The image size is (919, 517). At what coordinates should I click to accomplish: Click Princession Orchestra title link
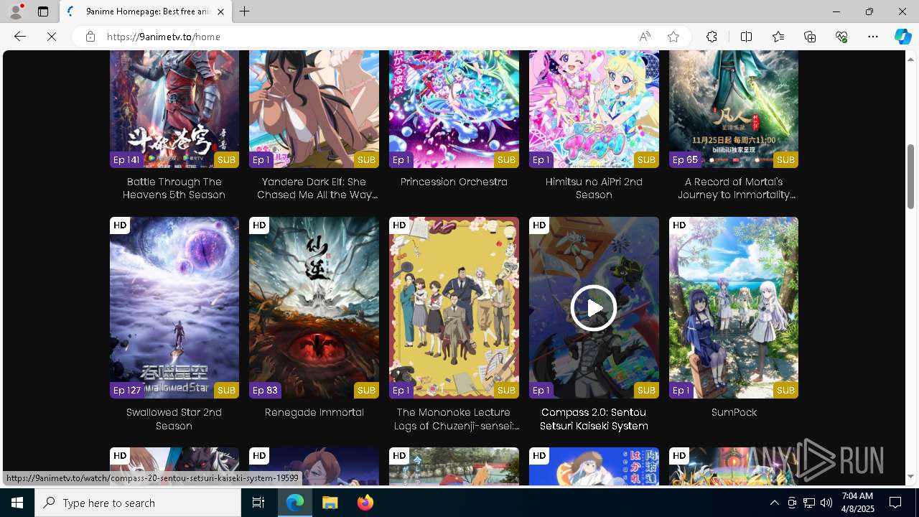pyautogui.click(x=454, y=182)
